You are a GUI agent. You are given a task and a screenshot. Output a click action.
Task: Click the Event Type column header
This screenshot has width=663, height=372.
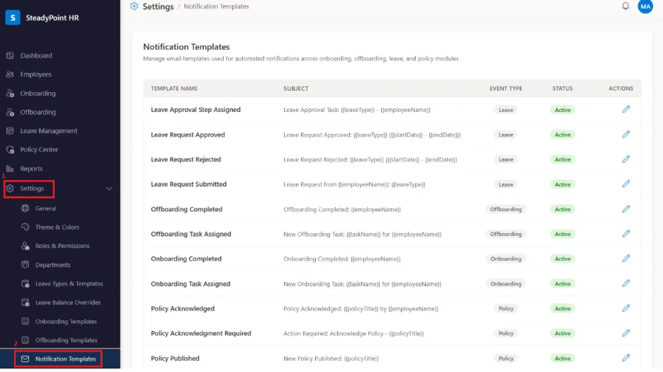coord(506,89)
